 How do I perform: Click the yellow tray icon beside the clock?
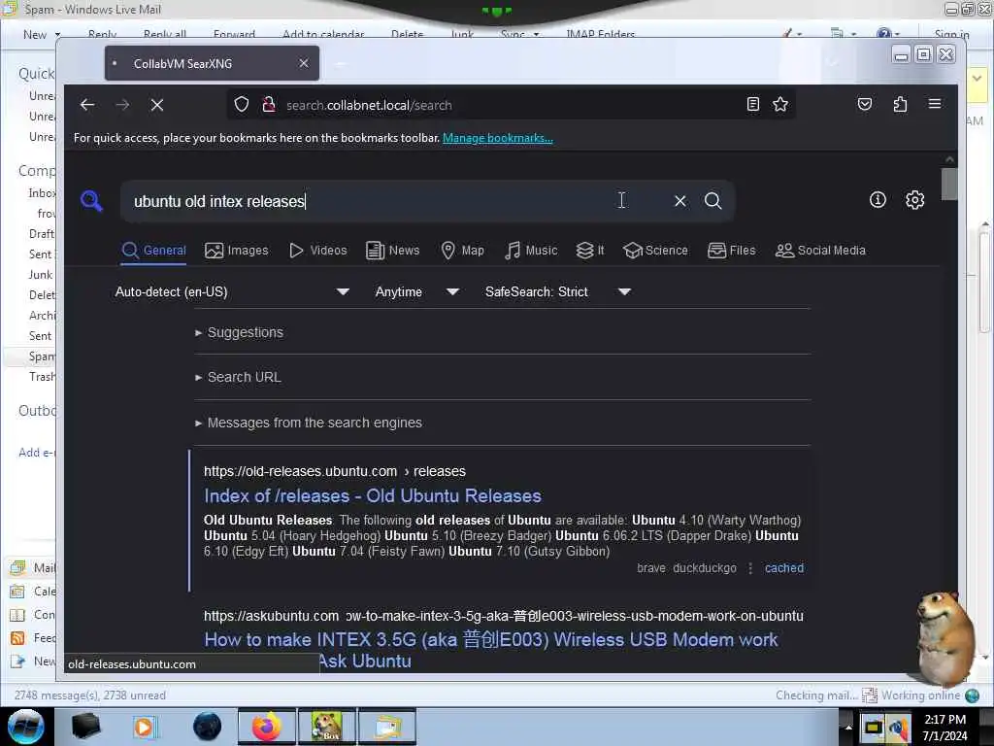click(x=873, y=727)
